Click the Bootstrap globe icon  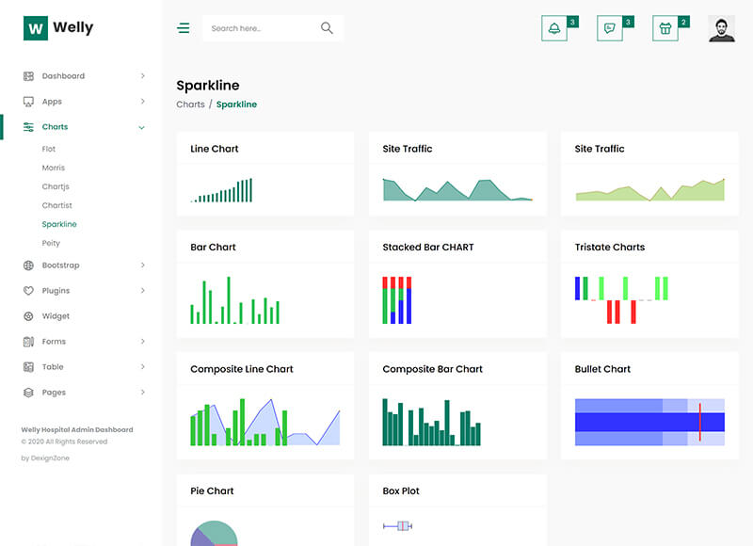(x=28, y=265)
